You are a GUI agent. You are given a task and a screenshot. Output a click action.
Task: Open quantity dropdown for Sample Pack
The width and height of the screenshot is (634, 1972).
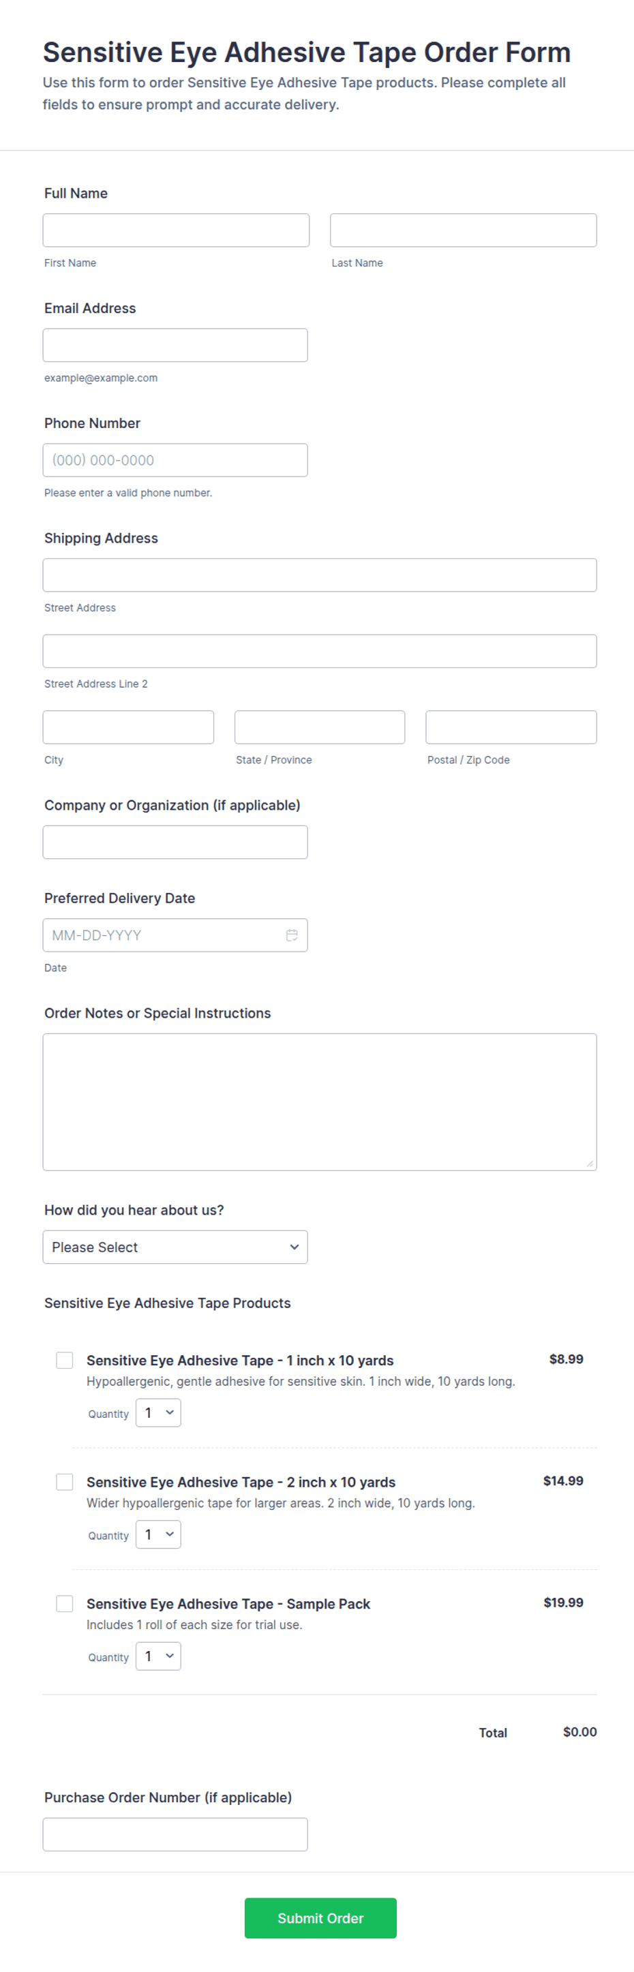158,1656
